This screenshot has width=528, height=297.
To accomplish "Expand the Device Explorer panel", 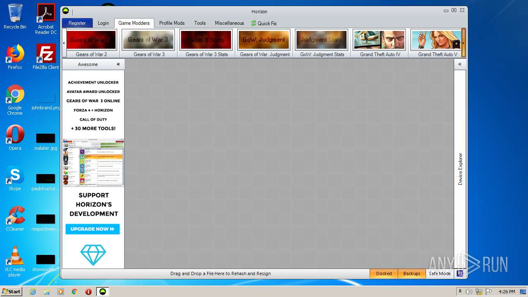I will (x=460, y=64).
